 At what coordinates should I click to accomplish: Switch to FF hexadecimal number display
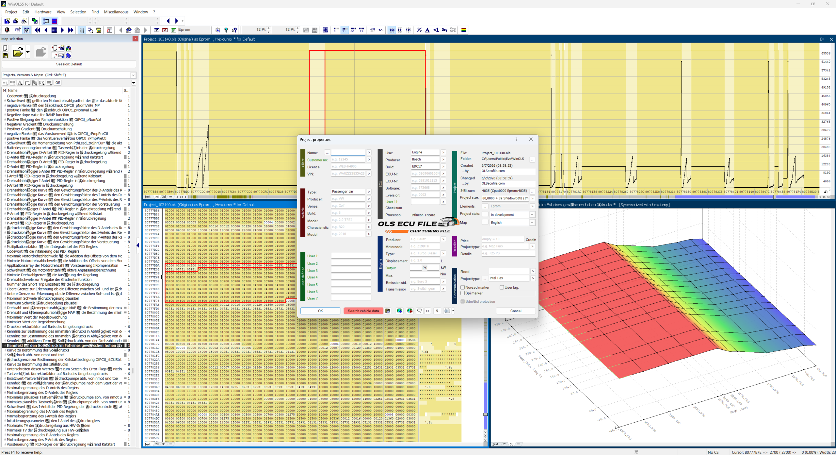400,30
